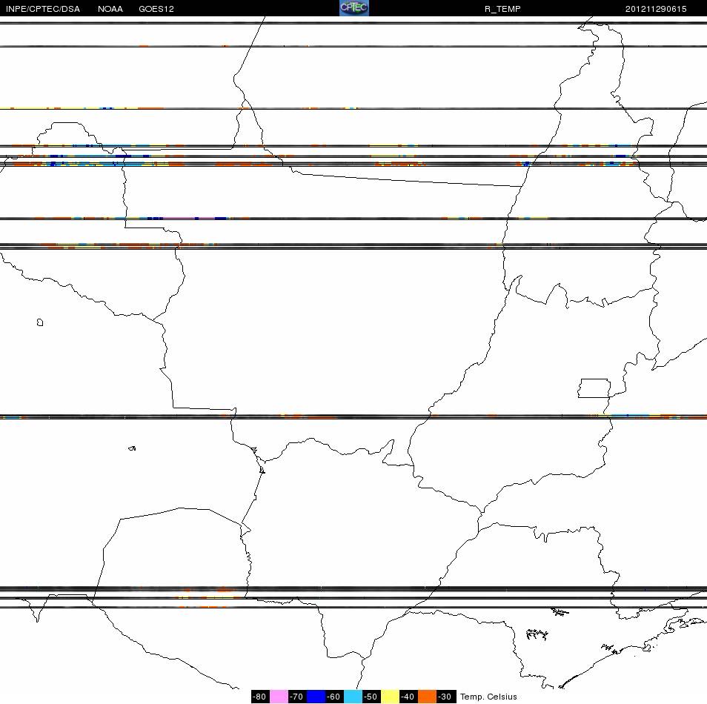Click the INPE/CPTEC/DSA header label

(x=43, y=9)
